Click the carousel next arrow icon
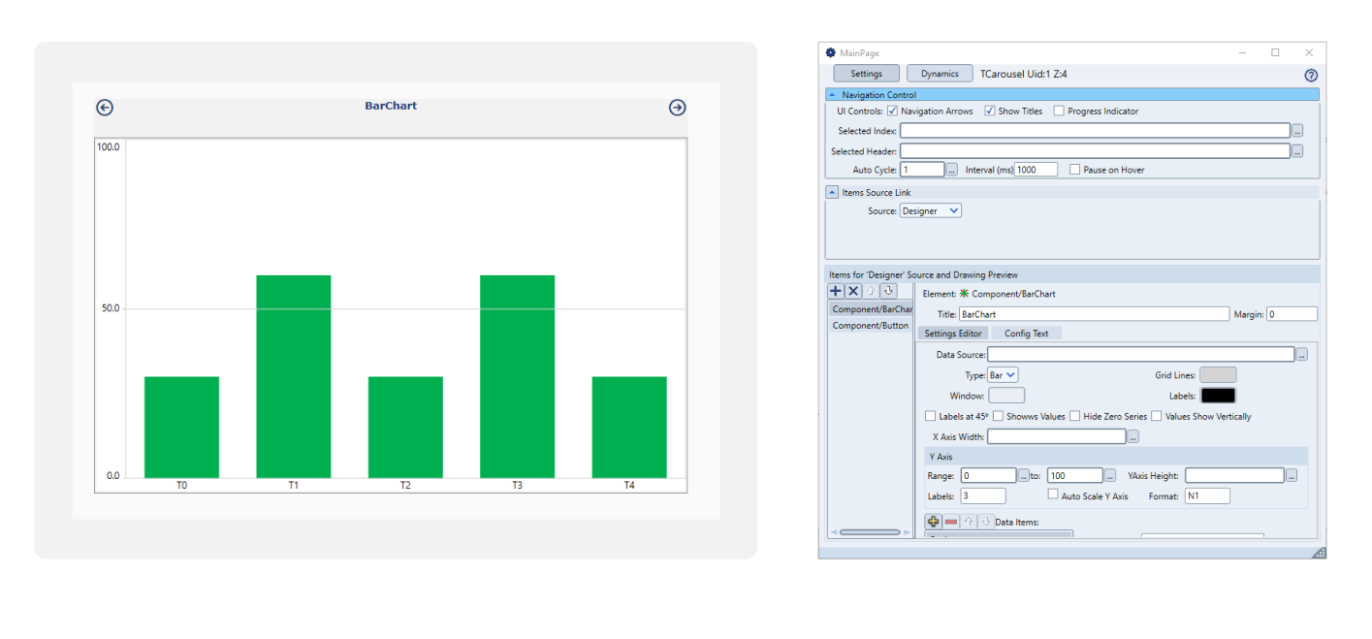This screenshot has width=1372, height=639. [x=677, y=108]
